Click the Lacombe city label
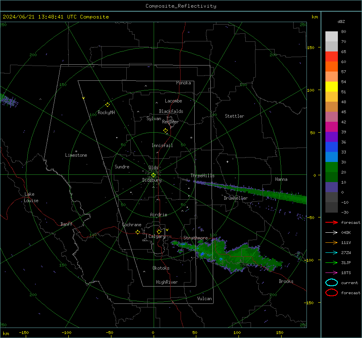The height and width of the screenshot is (338, 362). tap(173, 101)
